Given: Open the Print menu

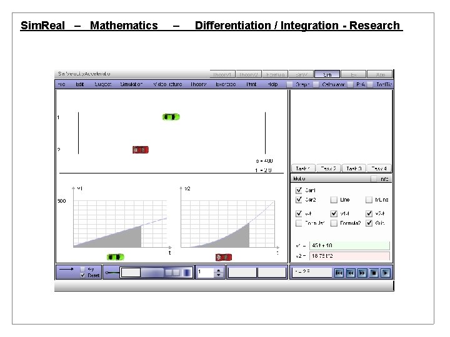Looking at the screenshot, I should 251,84.
